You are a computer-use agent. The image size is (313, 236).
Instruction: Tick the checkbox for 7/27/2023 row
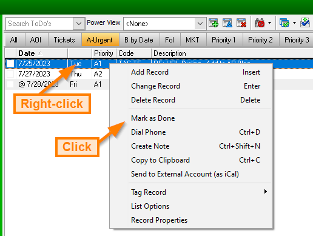tap(10, 74)
